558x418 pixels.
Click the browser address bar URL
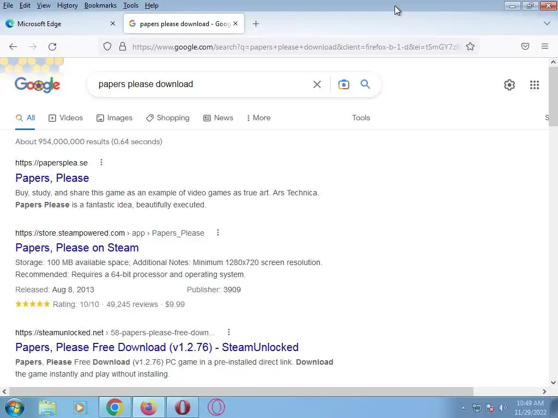295,47
